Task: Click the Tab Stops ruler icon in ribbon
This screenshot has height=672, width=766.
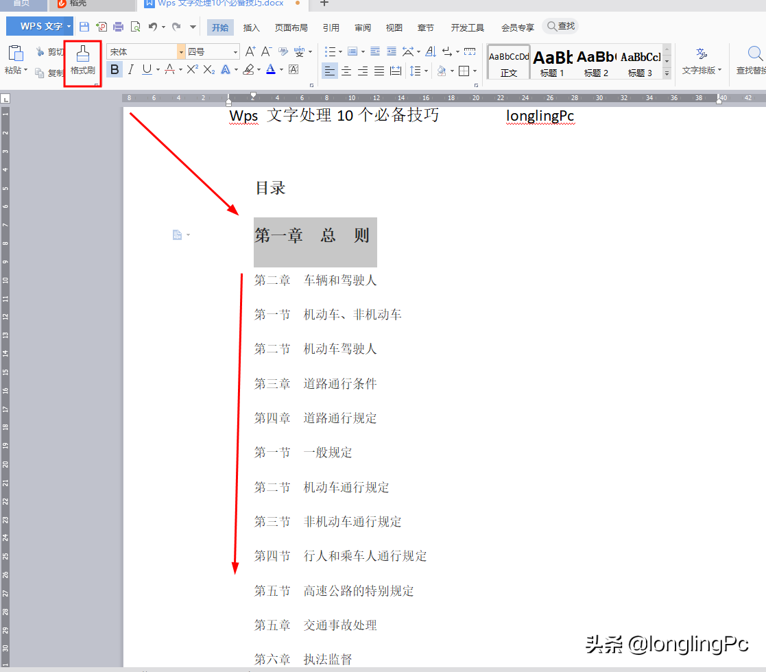Action: 470,51
